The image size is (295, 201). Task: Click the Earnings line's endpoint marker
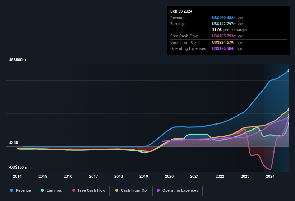(x=289, y=123)
